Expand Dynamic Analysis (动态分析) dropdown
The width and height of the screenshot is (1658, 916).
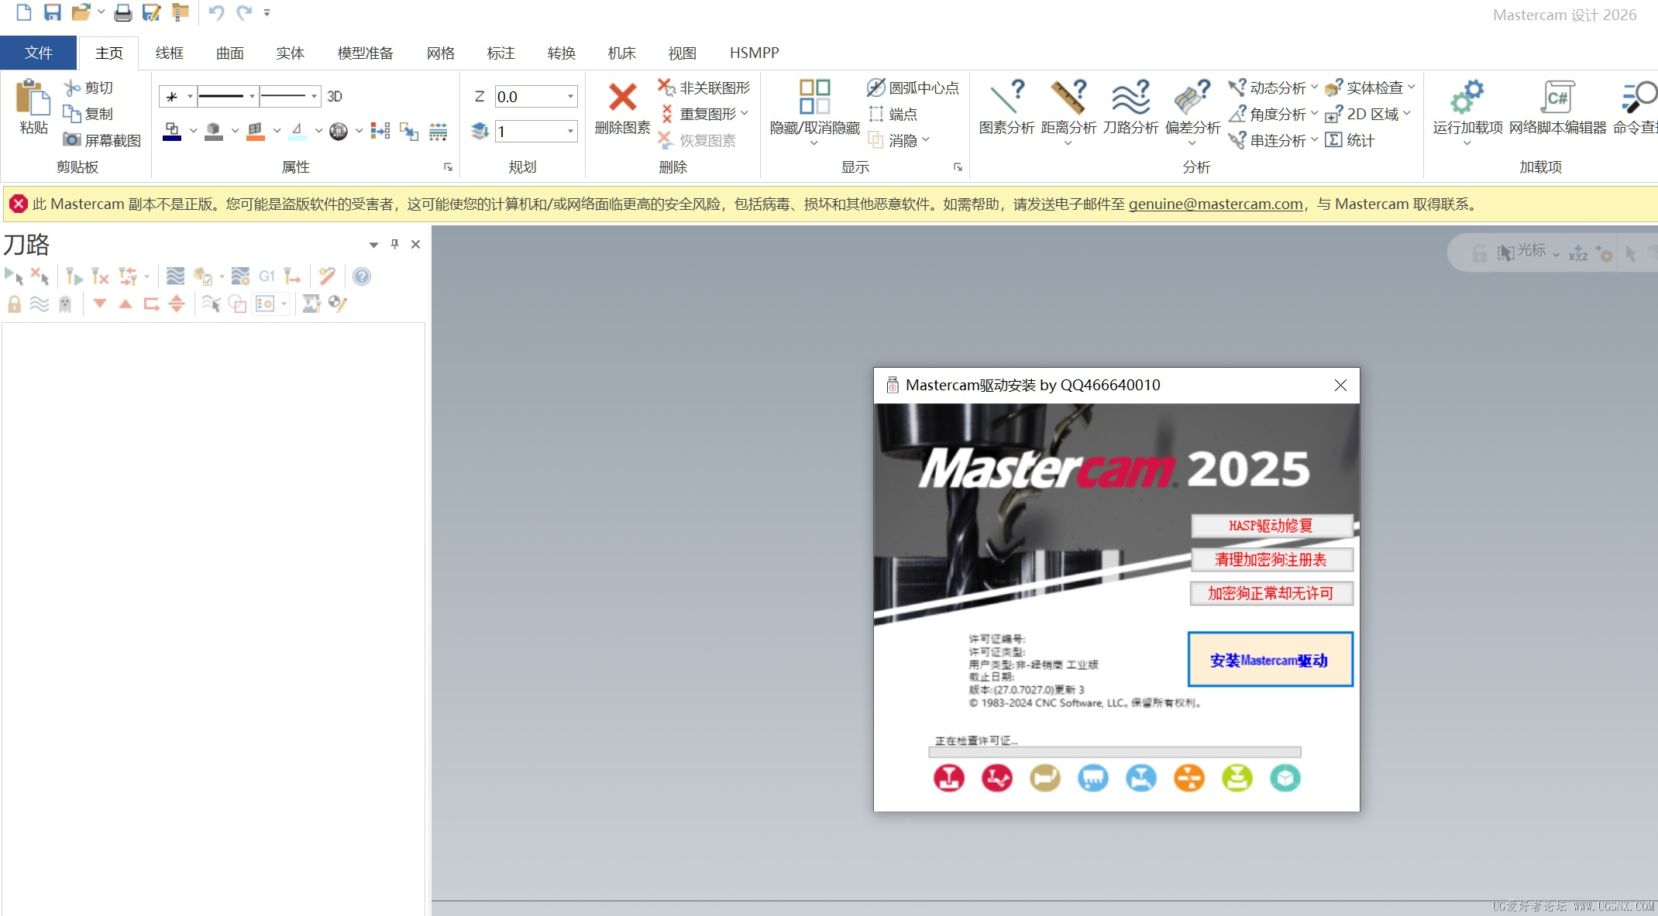click(x=1314, y=87)
